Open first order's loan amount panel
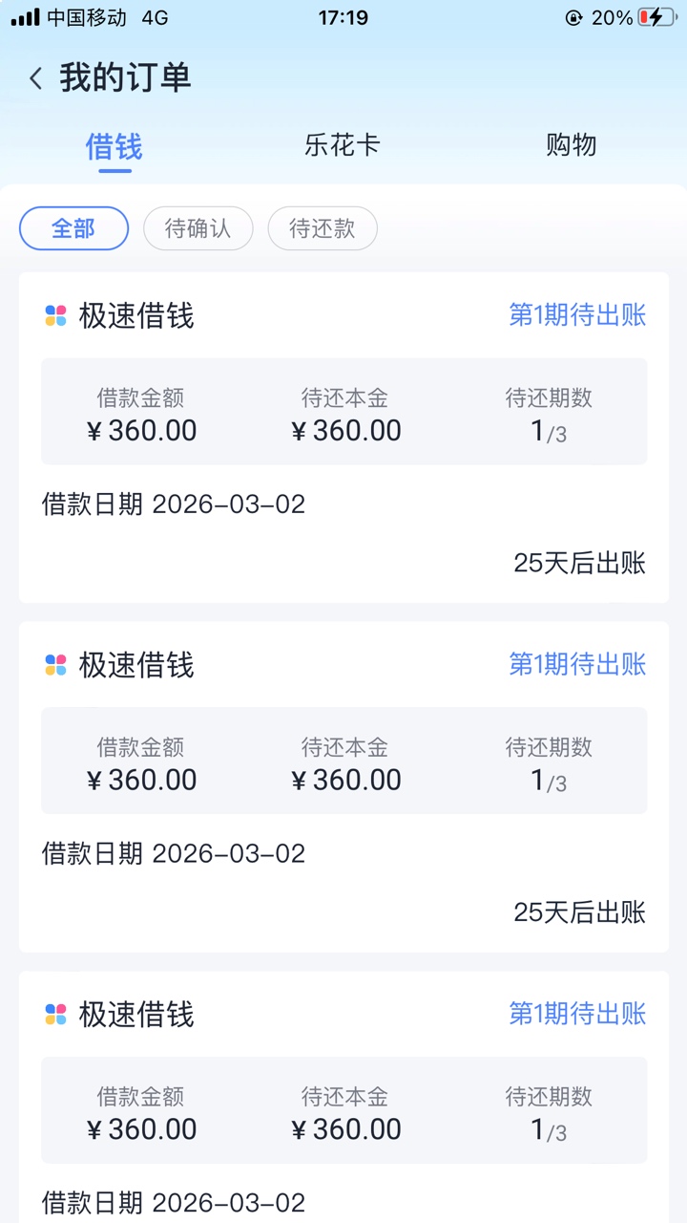 141,414
